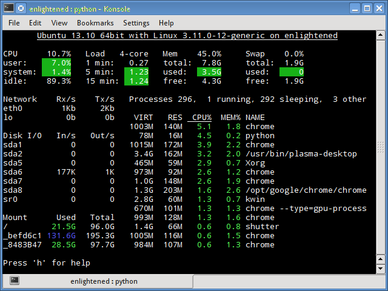The width and height of the screenshot is (388, 291).
Task: Select the 'enlightened : python' tab
Action: (98, 281)
